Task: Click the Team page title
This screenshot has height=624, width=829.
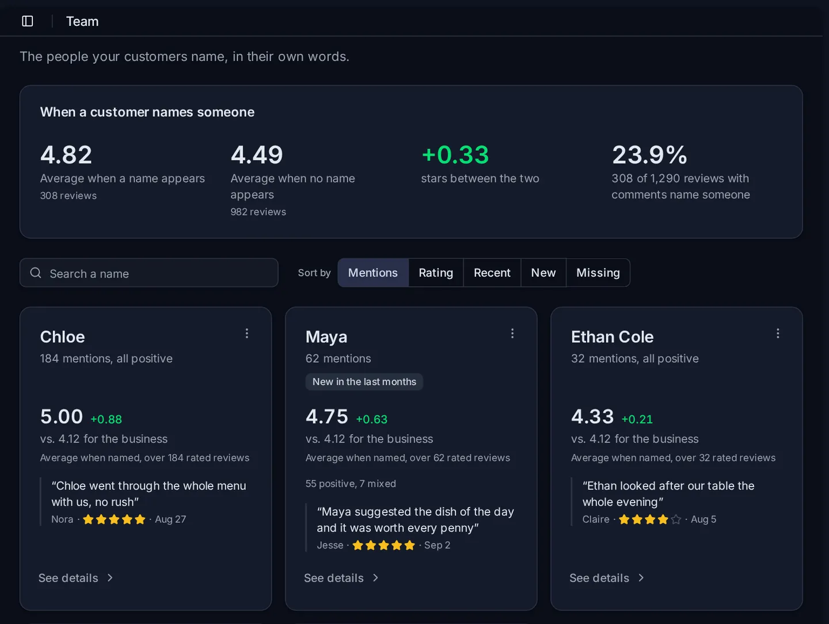Action: coord(82,21)
